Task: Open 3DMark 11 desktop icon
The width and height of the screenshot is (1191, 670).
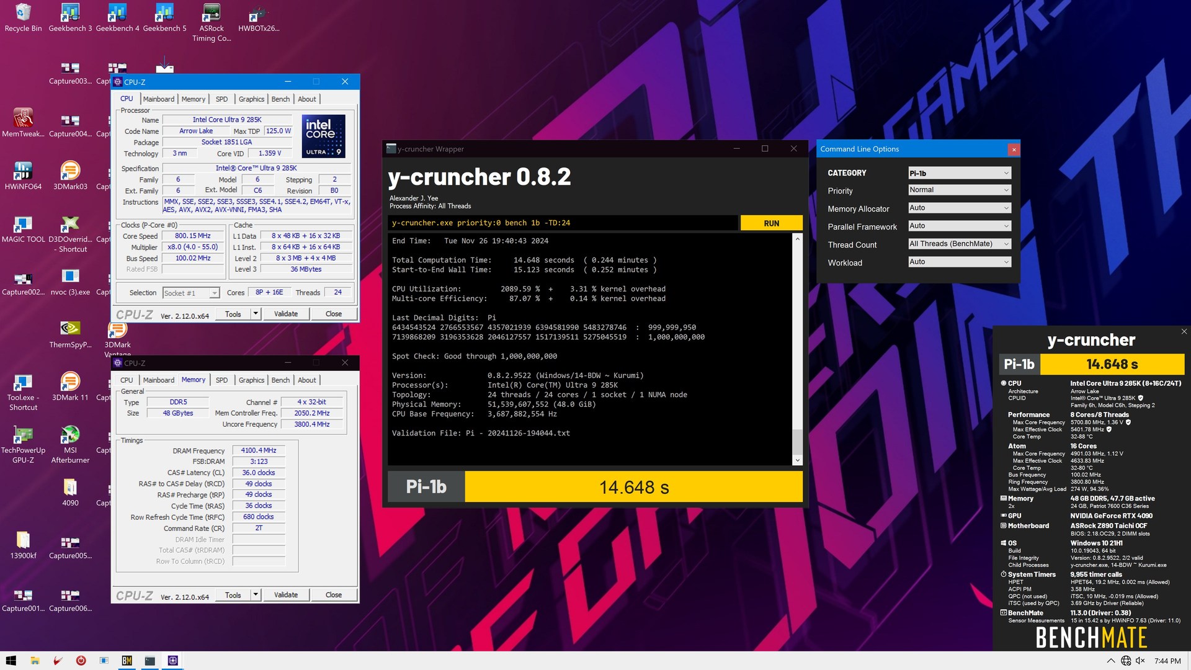Action: click(x=70, y=386)
